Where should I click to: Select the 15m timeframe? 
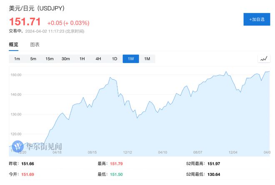[50, 59]
